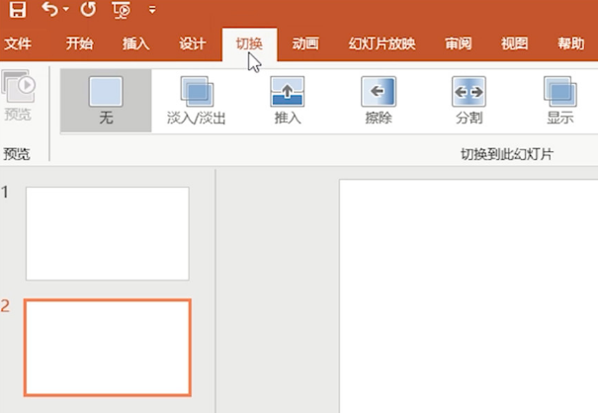Click the Undo arrow icon
The width and height of the screenshot is (598, 413).
[x=49, y=9]
